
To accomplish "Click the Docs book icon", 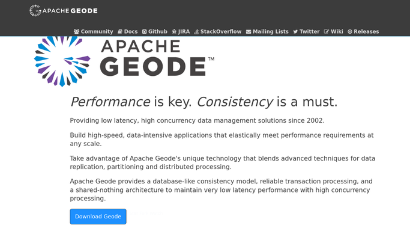I will pos(120,32).
